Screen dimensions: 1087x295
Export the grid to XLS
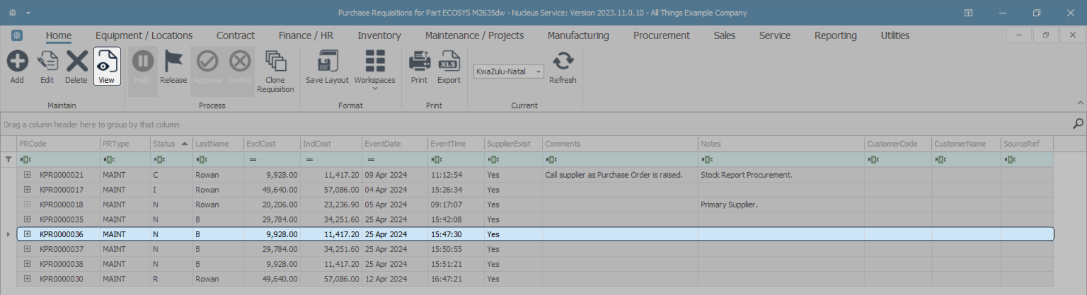click(449, 61)
